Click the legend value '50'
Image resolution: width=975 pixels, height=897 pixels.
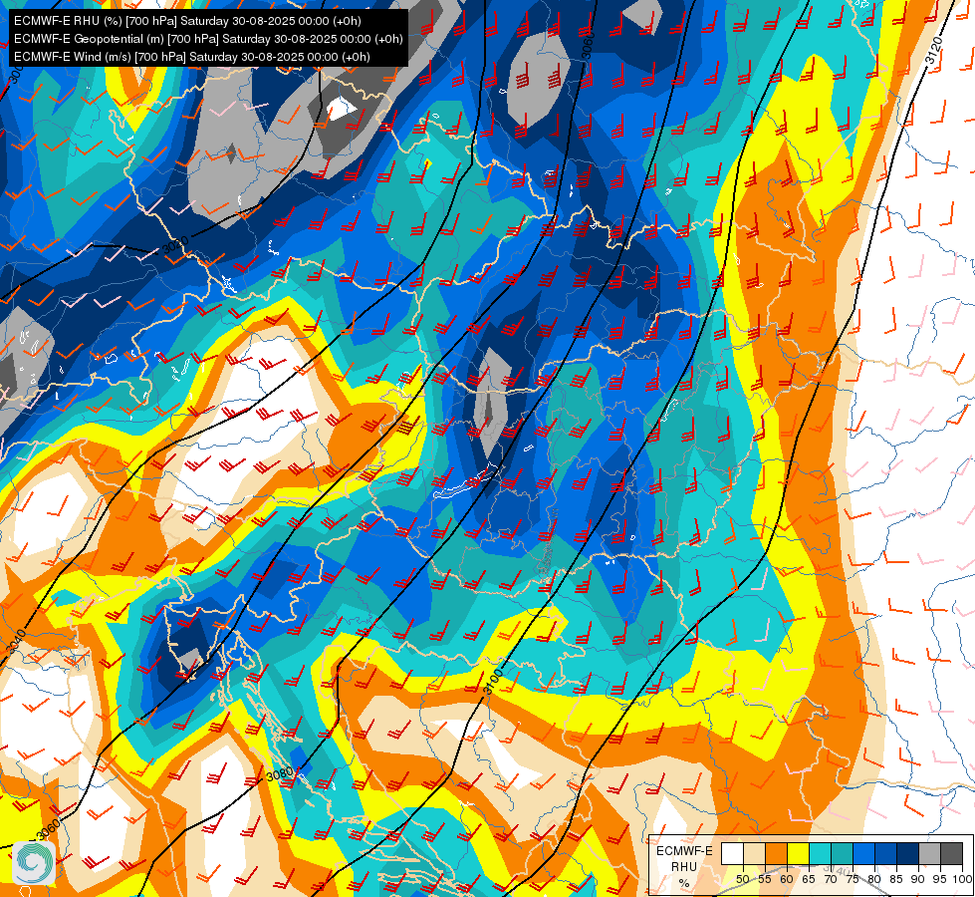(x=742, y=880)
